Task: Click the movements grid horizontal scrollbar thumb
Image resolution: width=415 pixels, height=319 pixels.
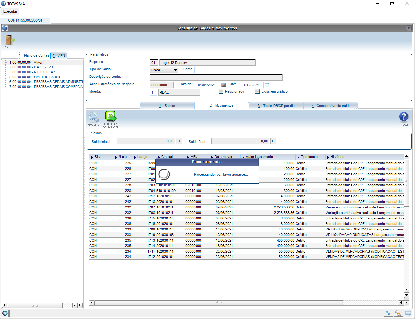Action: 219,303
